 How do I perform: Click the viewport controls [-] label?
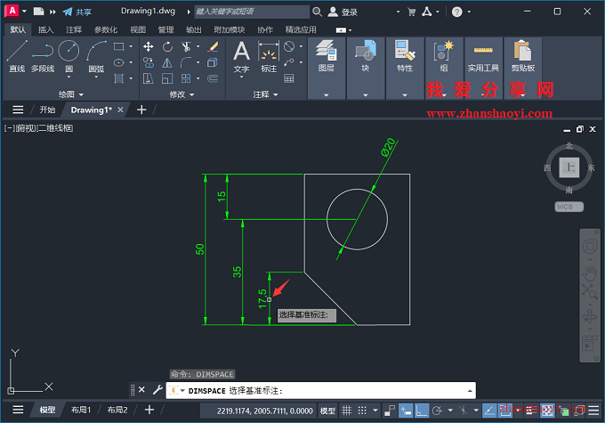(x=9, y=128)
